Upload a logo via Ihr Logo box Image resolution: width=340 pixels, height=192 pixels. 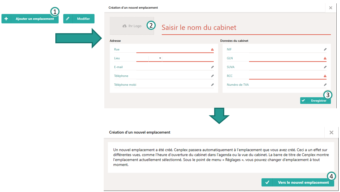pyautogui.click(x=132, y=26)
